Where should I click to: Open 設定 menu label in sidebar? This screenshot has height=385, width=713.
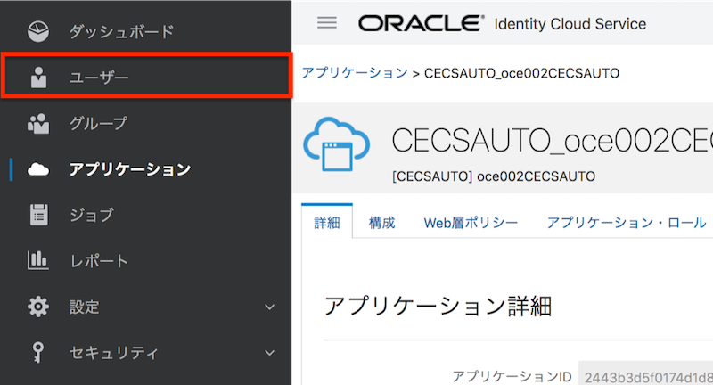84,307
